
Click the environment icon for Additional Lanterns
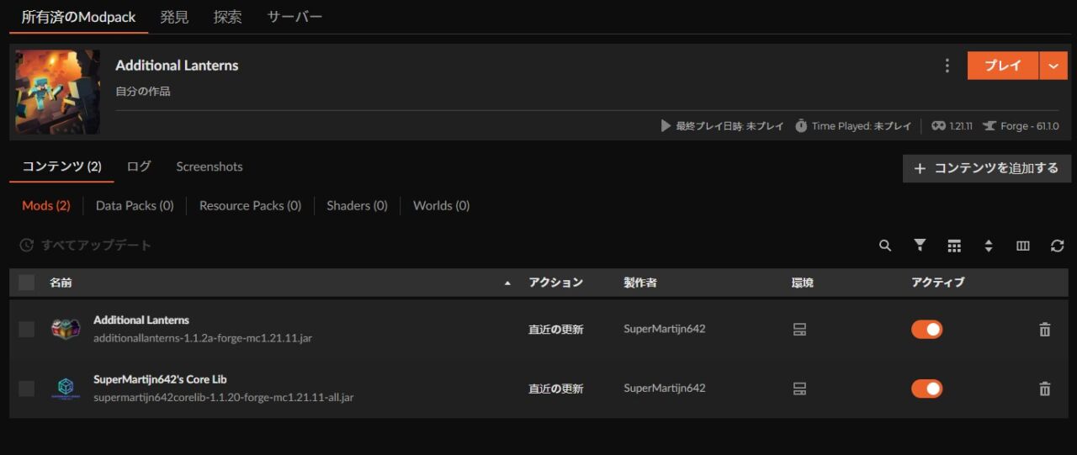pyautogui.click(x=799, y=330)
